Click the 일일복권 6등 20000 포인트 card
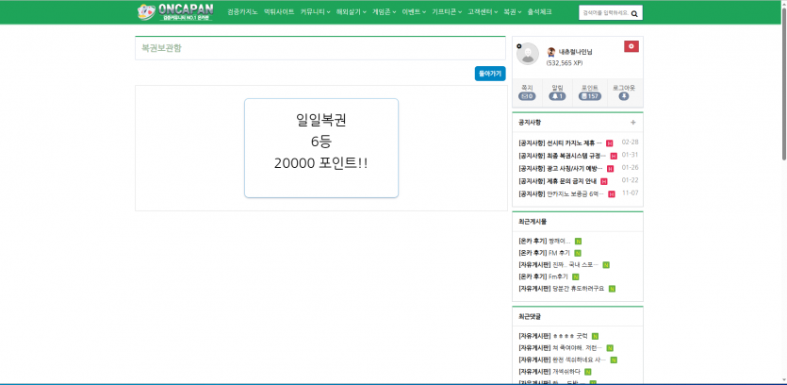The height and width of the screenshot is (385, 787). coord(321,148)
